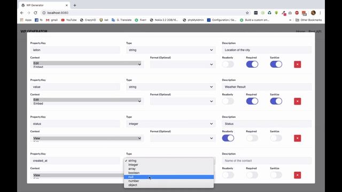The width and height of the screenshot is (342, 192).
Task: Toggle Sanitize for the value property
Action: coord(276,101)
